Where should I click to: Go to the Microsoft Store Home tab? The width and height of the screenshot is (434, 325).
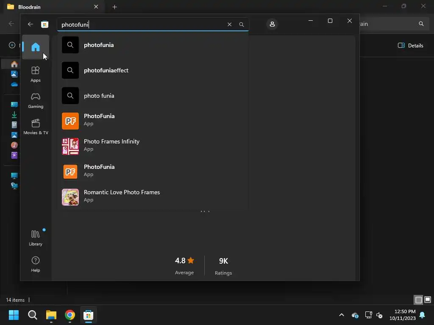36,47
